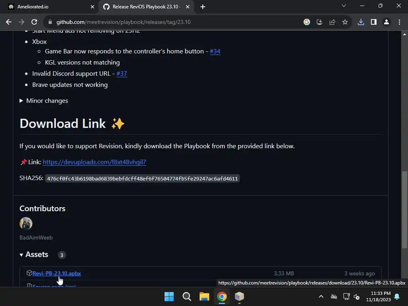Reload the GitHub release page
The width and height of the screenshot is (408, 306).
pyautogui.click(x=34, y=22)
